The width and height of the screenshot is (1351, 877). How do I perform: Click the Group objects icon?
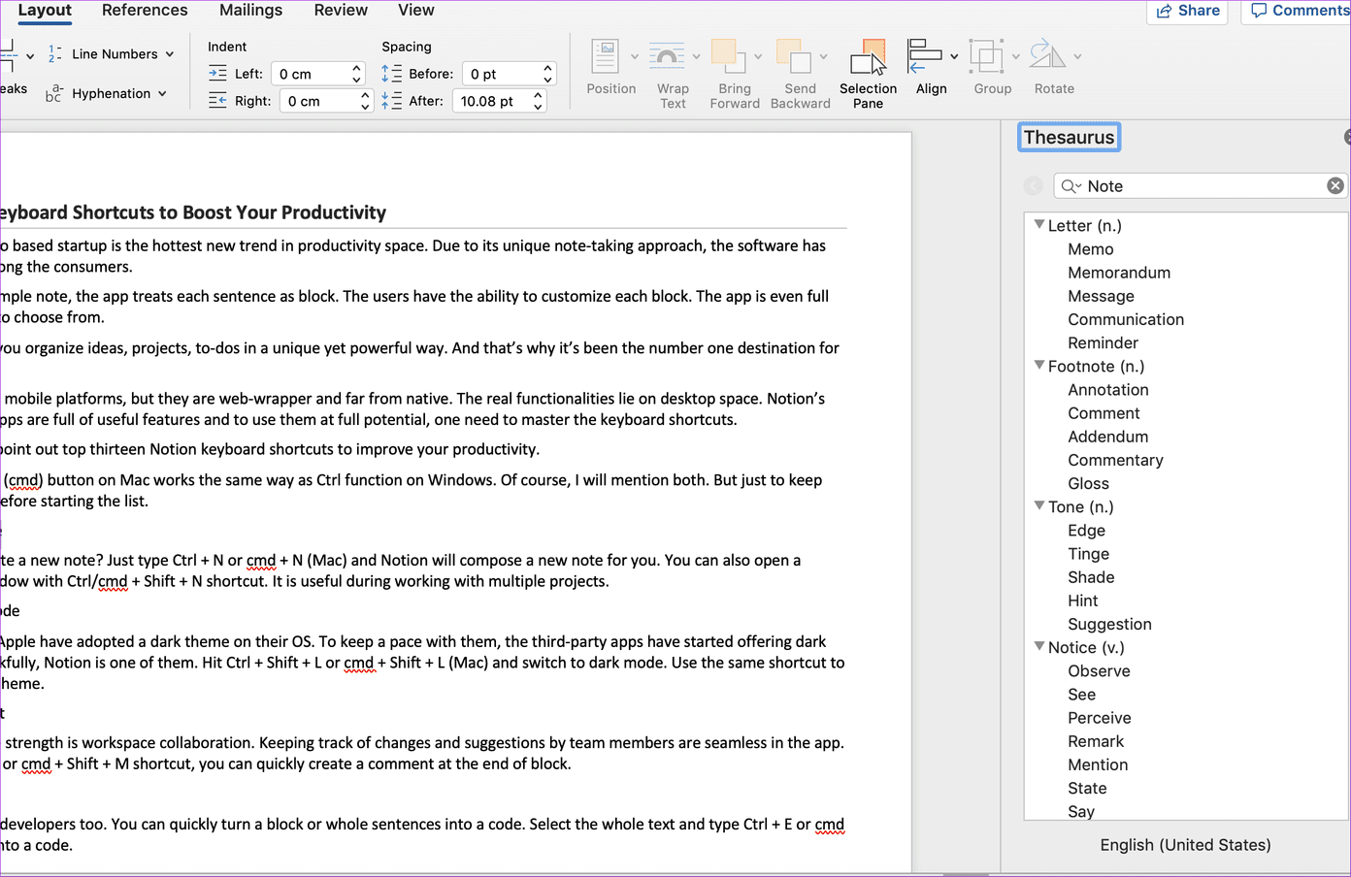[986, 56]
